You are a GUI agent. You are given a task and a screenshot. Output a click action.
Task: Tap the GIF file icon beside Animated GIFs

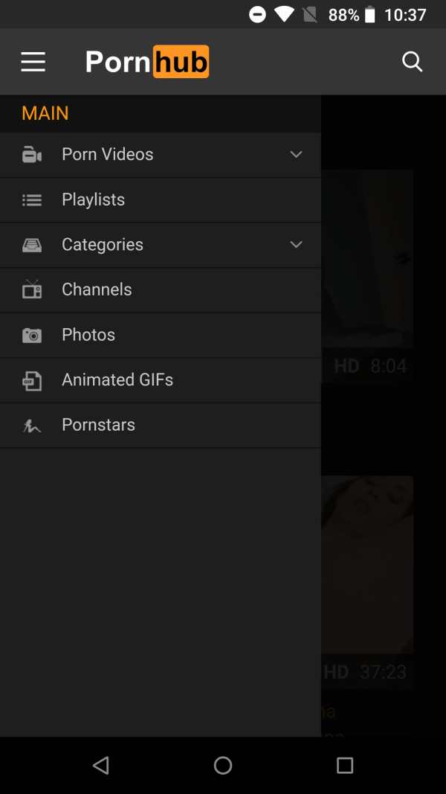pos(32,381)
